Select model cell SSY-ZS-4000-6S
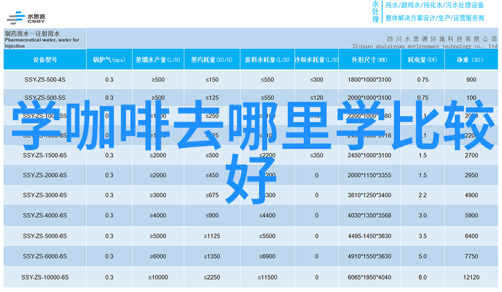The image size is (502, 292). tap(45, 216)
